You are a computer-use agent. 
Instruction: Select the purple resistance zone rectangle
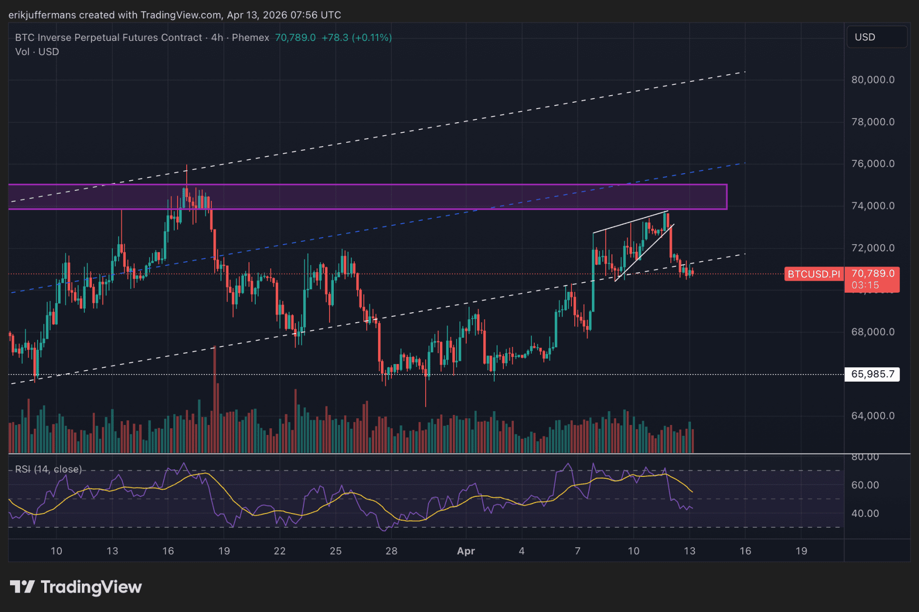367,197
